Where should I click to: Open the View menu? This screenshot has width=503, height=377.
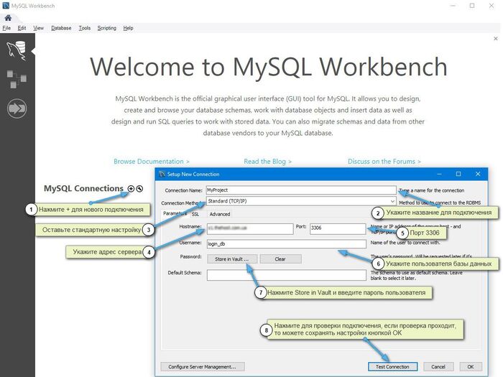39,28
